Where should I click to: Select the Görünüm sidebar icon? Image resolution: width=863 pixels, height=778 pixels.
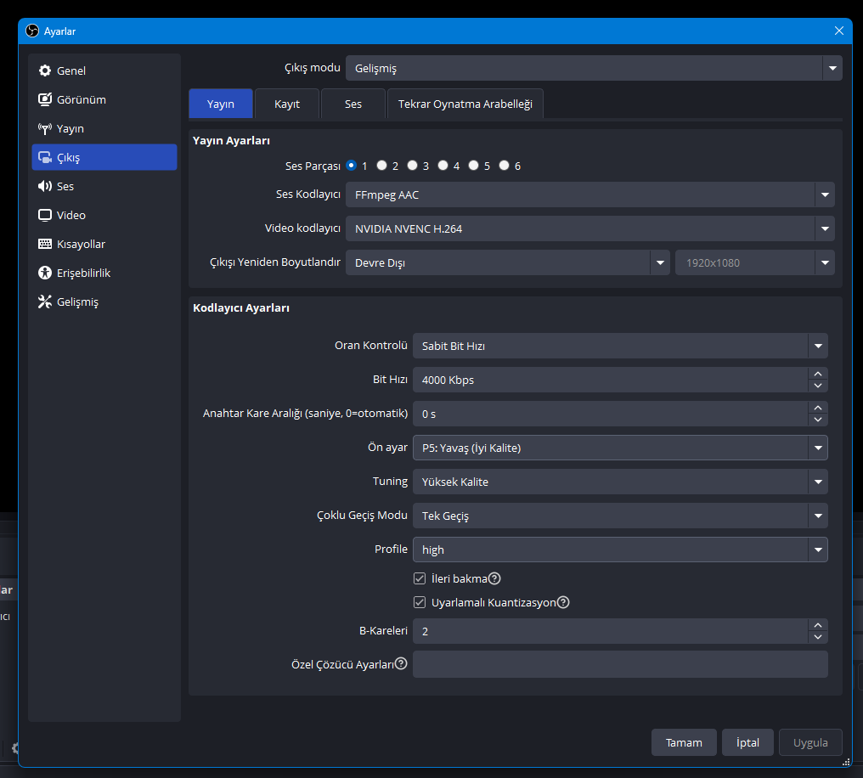pos(45,99)
